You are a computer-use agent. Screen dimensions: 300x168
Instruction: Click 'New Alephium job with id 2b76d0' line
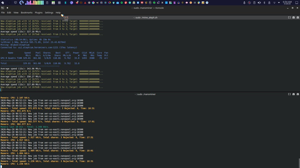pyautogui.click(x=52, y=87)
